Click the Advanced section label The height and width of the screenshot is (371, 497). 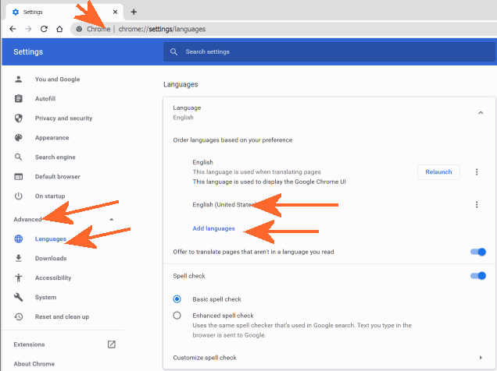tap(27, 219)
